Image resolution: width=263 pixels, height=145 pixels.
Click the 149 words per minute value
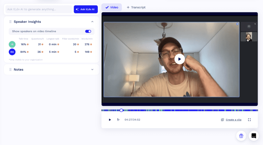point(87,52)
